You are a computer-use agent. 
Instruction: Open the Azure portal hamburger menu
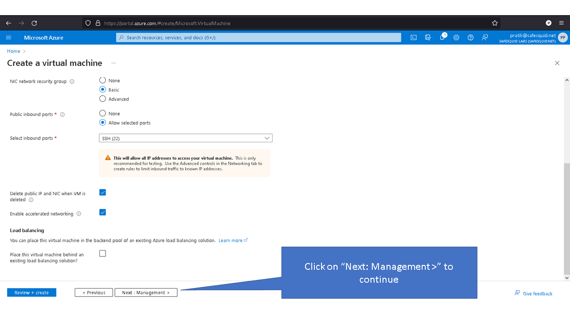click(x=8, y=38)
